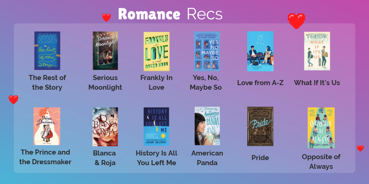Screen dimensions: 369x184
Task: Click the Love from A-Z title text
Action: point(260,83)
